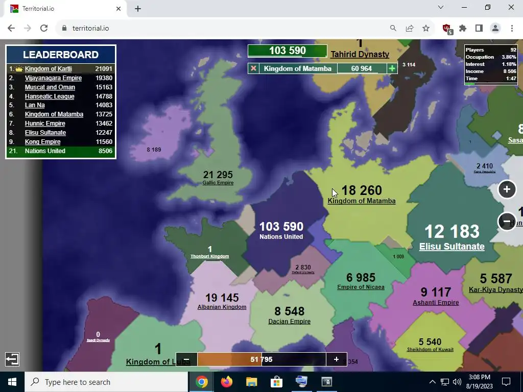The image size is (523, 392).
Task: Open Chrome from the taskbar
Action: coord(201,382)
